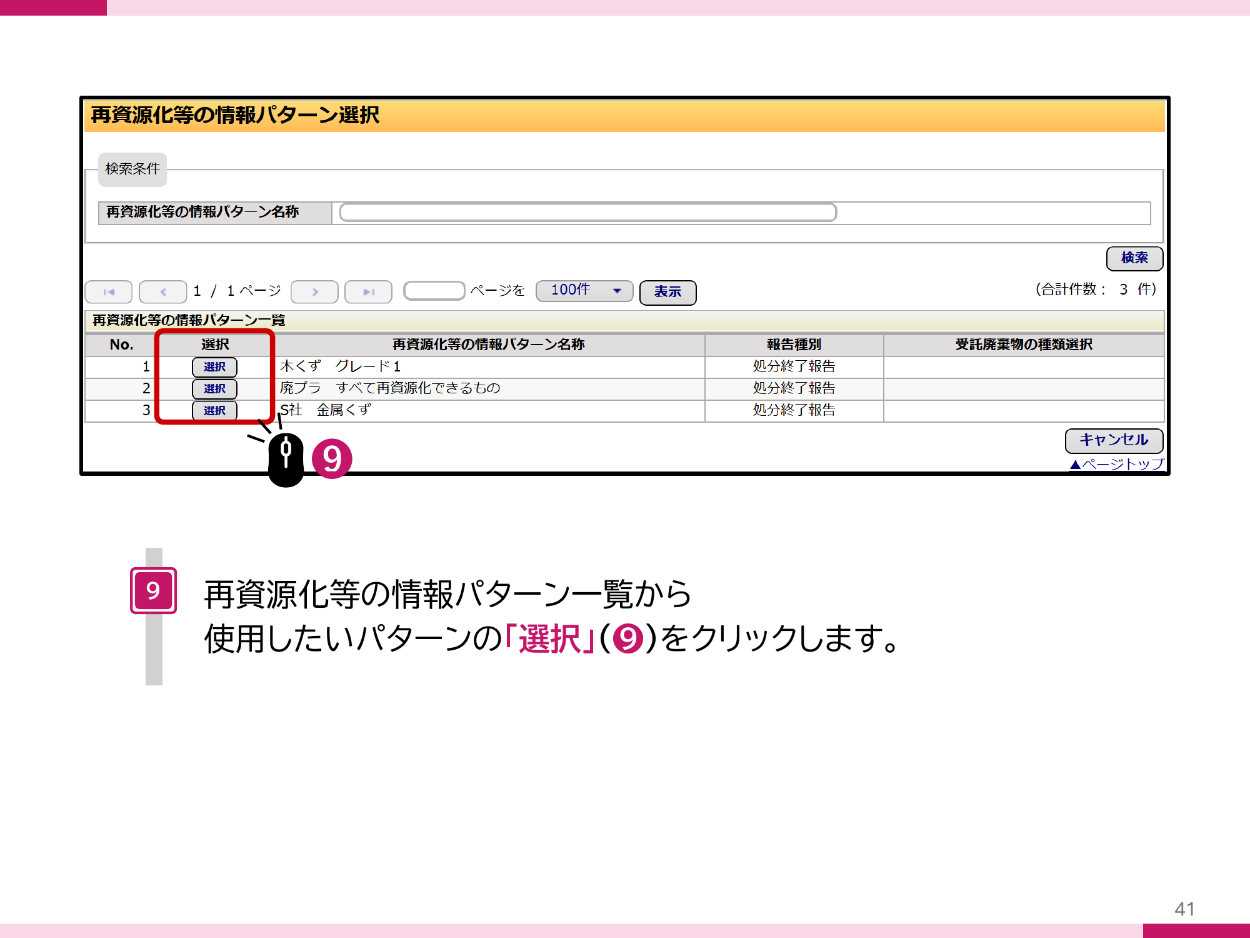Click the 合計件数 3 件 total count

pos(1096,290)
